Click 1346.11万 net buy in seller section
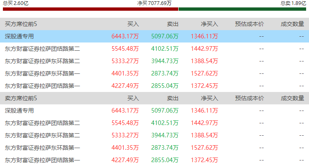 click(204, 111)
